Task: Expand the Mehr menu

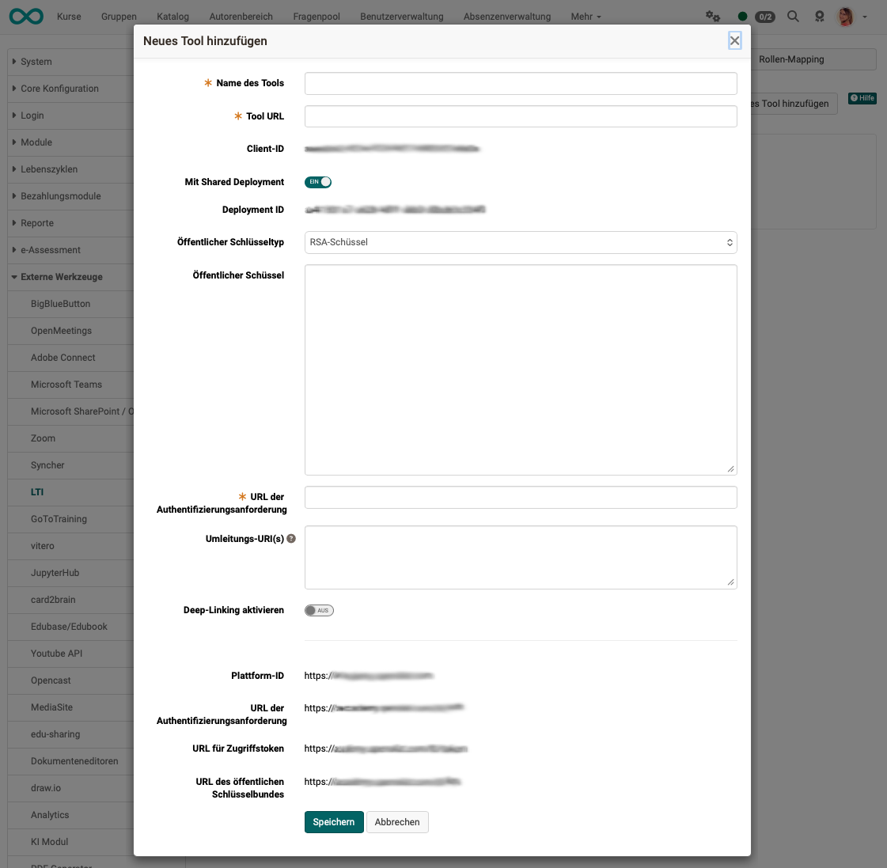Action: (585, 16)
